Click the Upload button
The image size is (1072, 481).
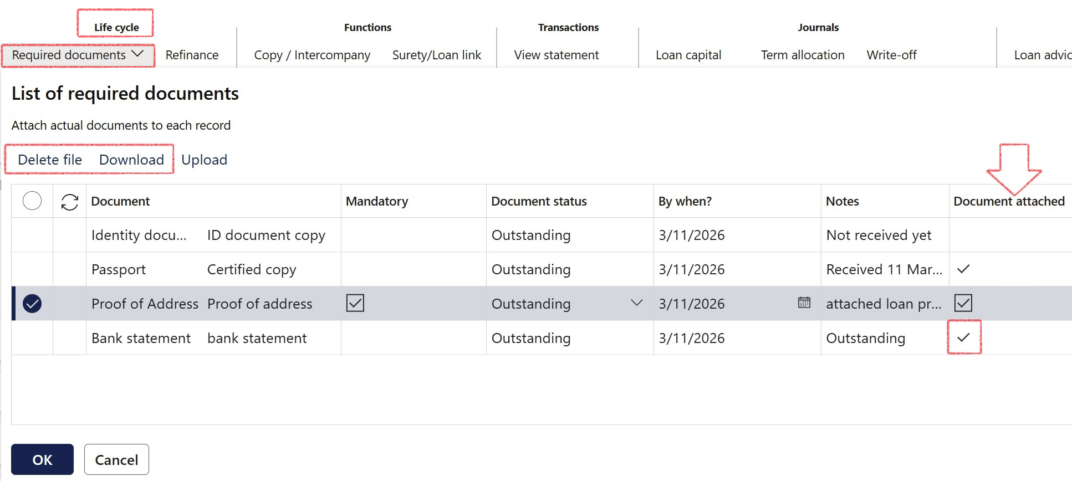coord(204,160)
